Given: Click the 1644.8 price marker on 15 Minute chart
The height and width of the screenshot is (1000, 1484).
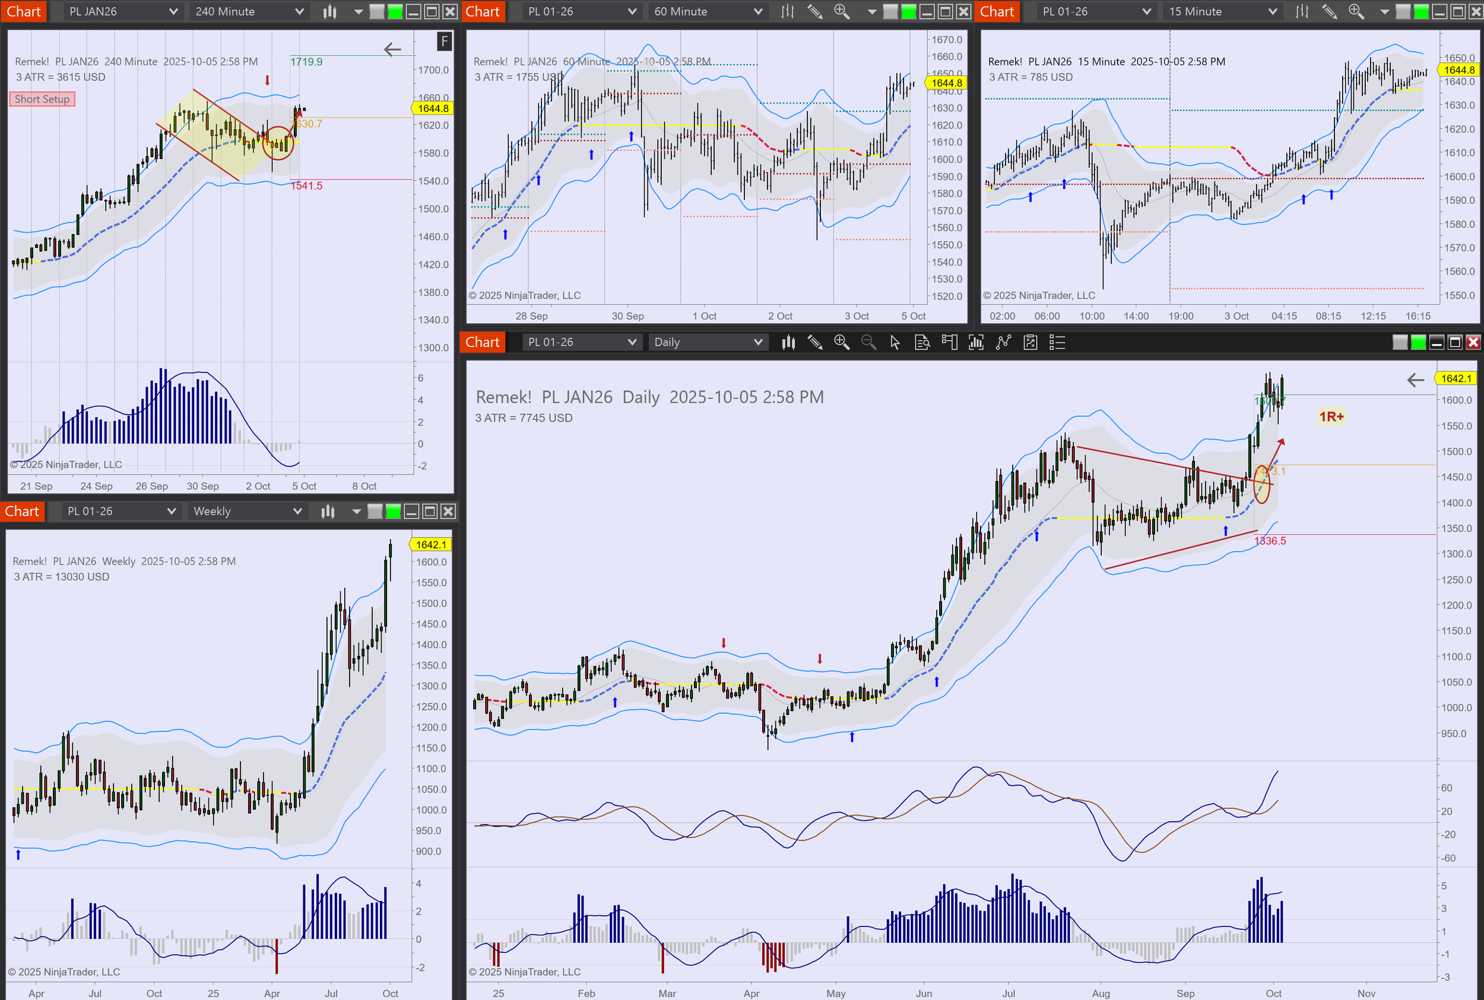Looking at the screenshot, I should pyautogui.click(x=1459, y=70).
